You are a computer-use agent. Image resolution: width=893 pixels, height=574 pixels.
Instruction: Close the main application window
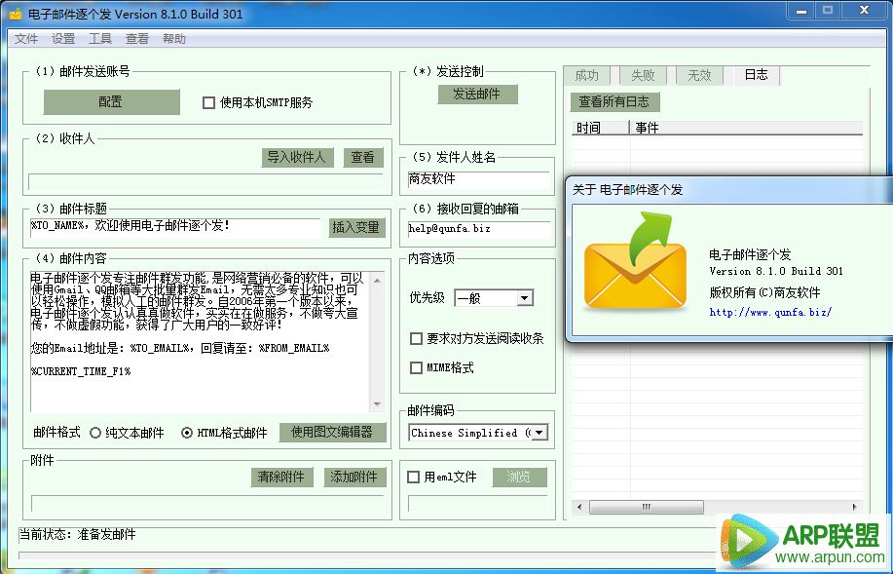pyautogui.click(x=865, y=11)
